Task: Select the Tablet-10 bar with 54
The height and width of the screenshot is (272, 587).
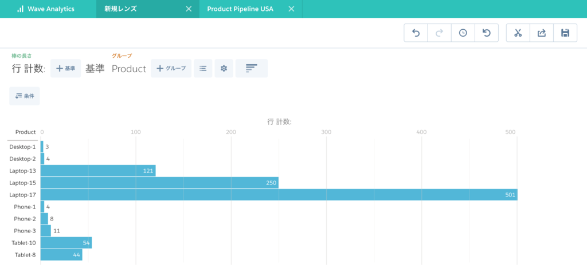Action: [66, 243]
